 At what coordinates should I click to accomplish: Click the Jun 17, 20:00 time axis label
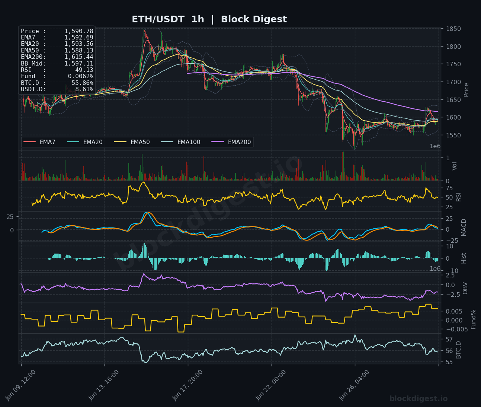[x=187, y=385]
